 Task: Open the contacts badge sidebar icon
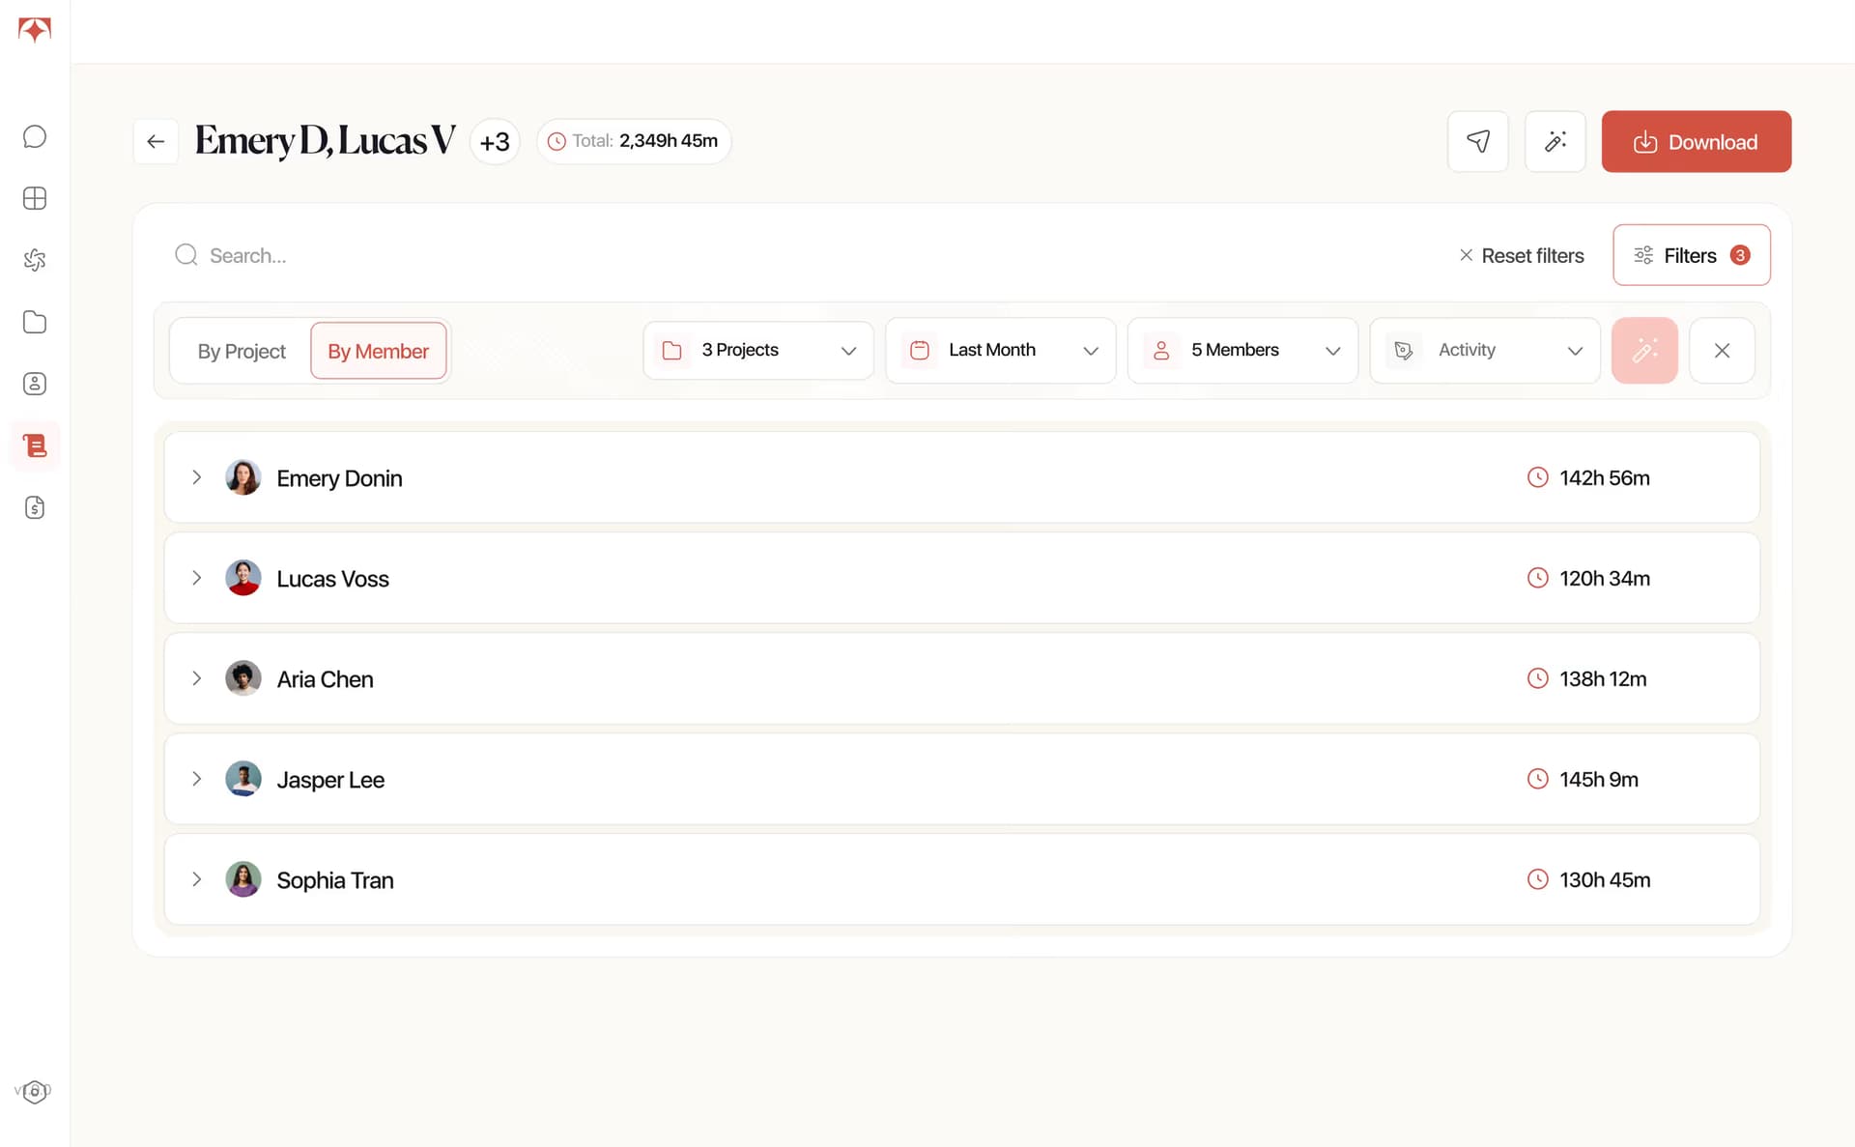[35, 384]
